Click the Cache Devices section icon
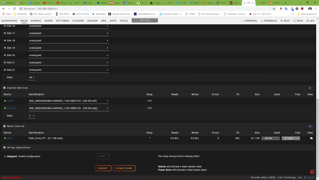The width and height of the screenshot is (319, 180). click(4, 88)
